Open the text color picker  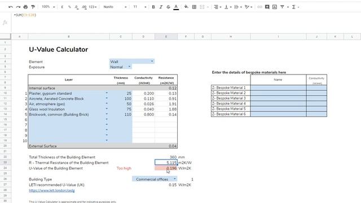(176, 7)
